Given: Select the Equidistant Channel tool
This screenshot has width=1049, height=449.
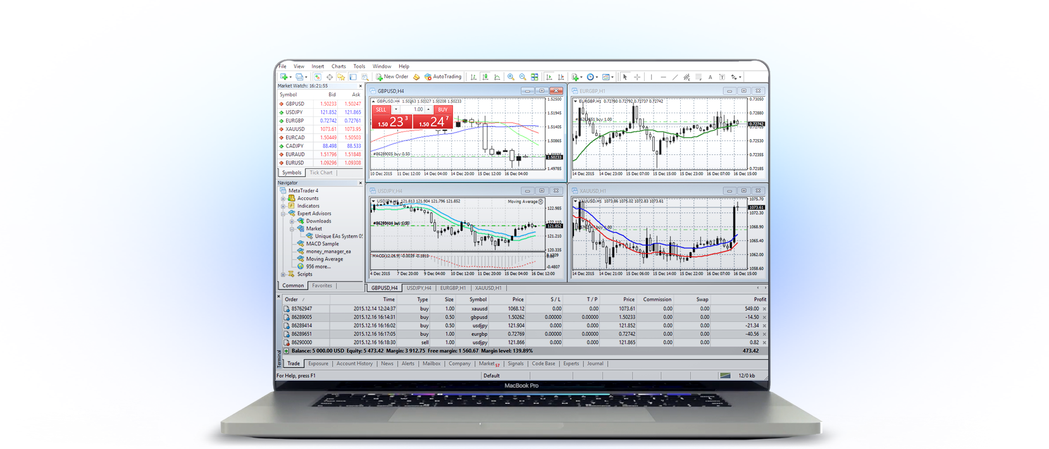Looking at the screenshot, I should coord(686,77).
